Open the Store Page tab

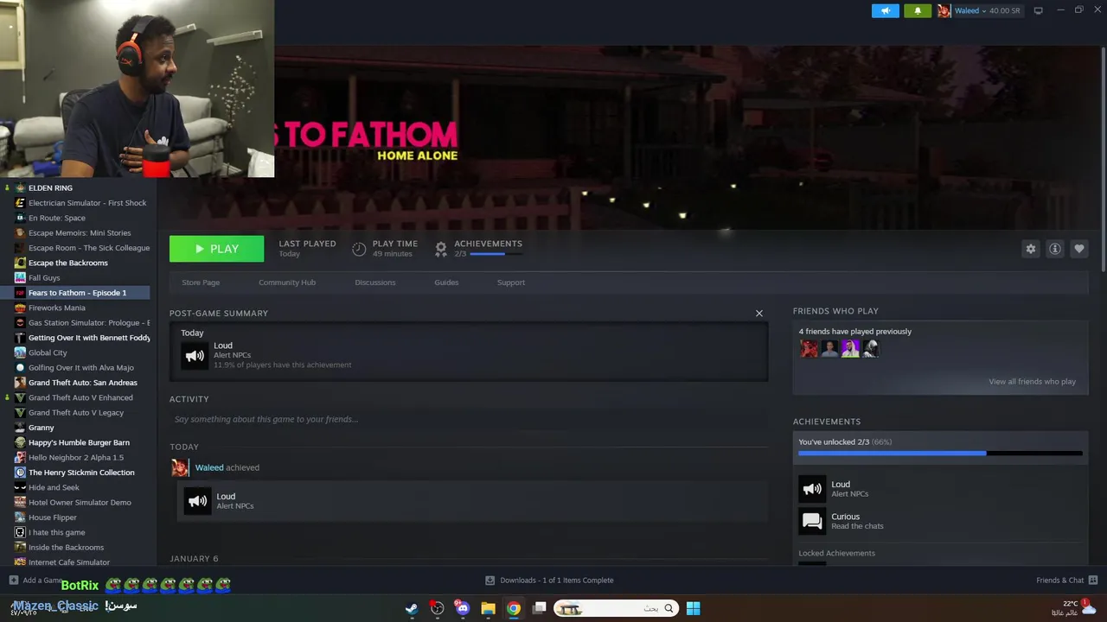(x=201, y=282)
